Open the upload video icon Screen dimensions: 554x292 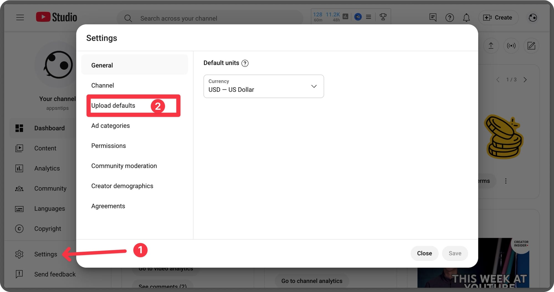(491, 46)
